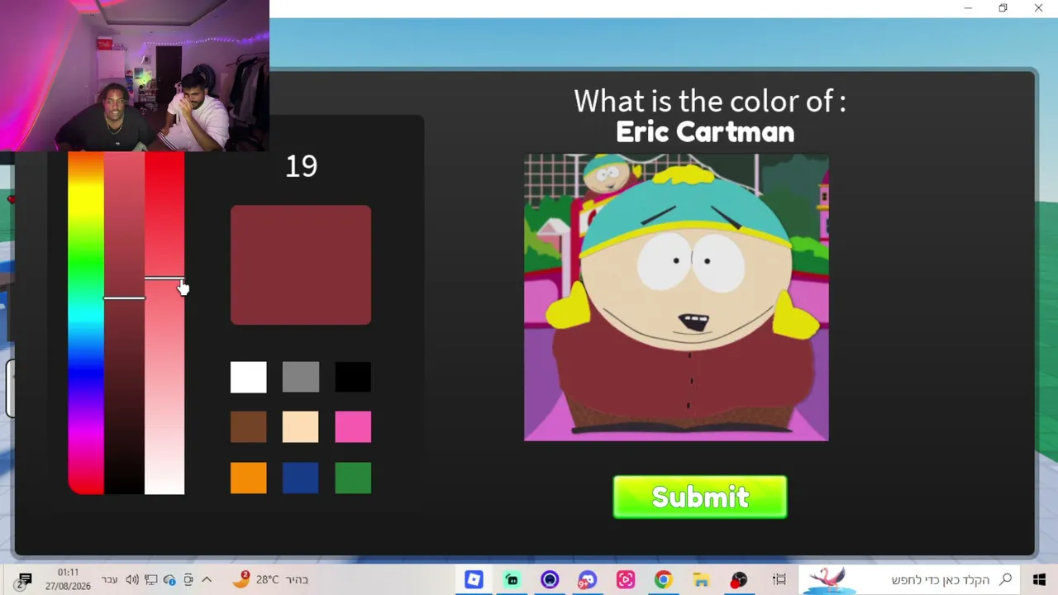Open the Windows Start menu
1058x595 pixels.
[1039, 580]
